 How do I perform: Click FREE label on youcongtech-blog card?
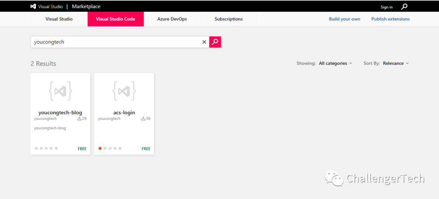tap(82, 149)
